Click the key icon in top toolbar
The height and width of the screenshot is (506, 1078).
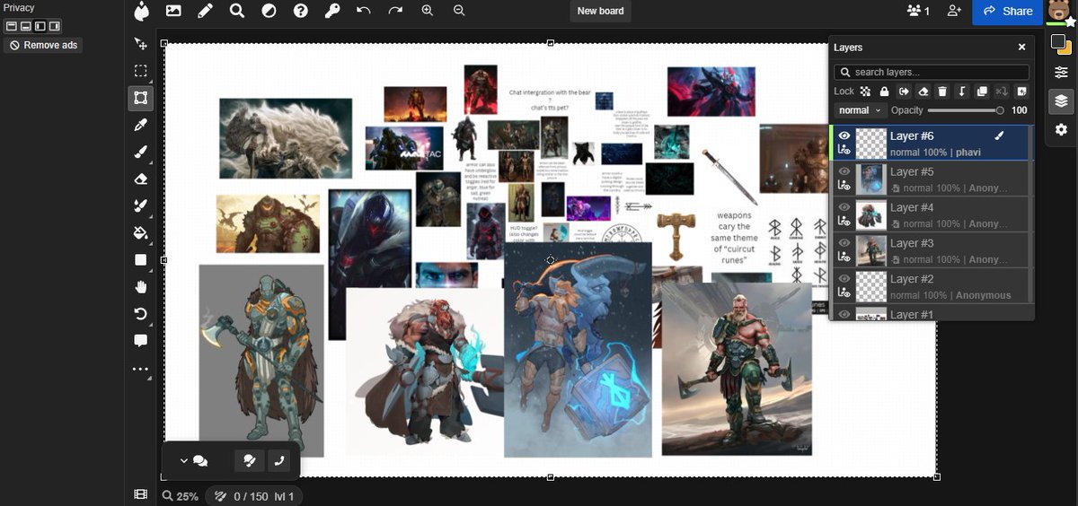(331, 11)
